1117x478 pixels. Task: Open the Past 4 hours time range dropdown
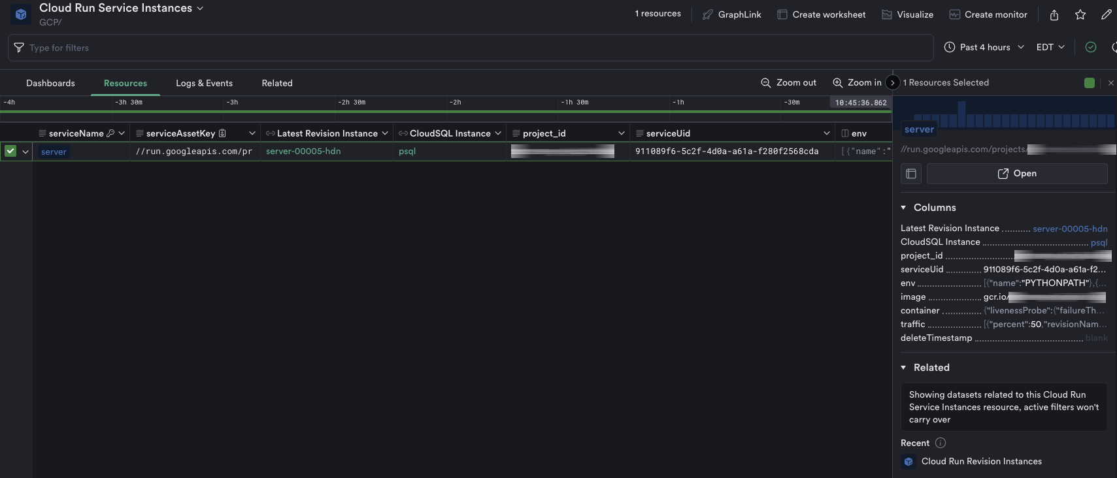[985, 47]
